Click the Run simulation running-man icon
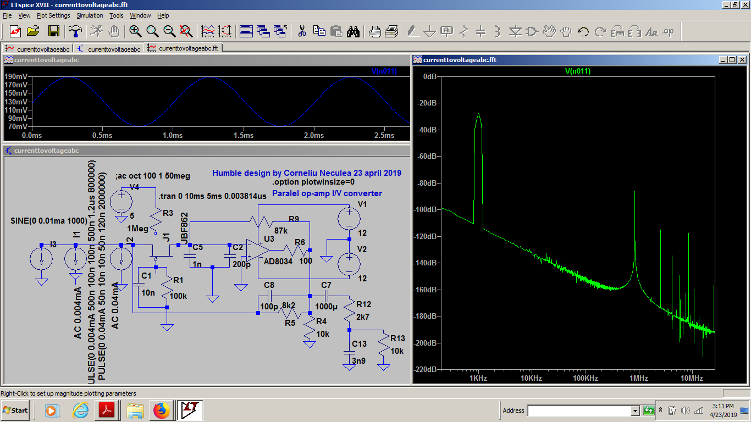751x422 pixels. pos(96,31)
